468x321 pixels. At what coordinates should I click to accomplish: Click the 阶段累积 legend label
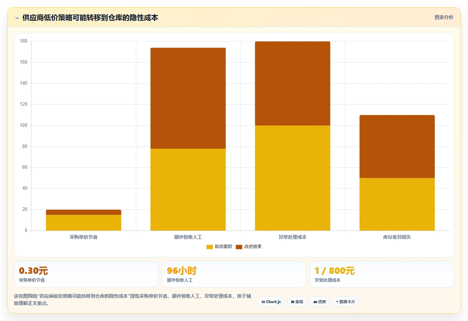pyautogui.click(x=223, y=247)
